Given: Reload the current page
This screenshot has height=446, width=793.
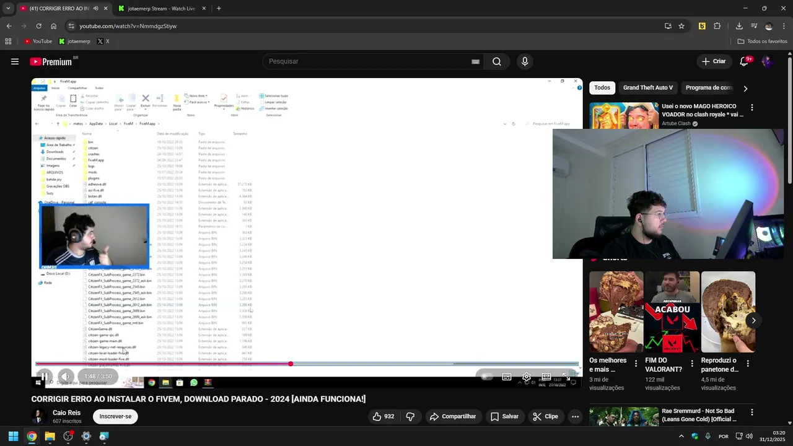Looking at the screenshot, I should click(38, 26).
